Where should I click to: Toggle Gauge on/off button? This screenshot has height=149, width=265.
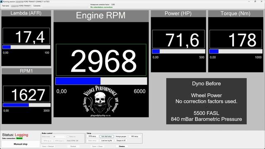click(121, 140)
